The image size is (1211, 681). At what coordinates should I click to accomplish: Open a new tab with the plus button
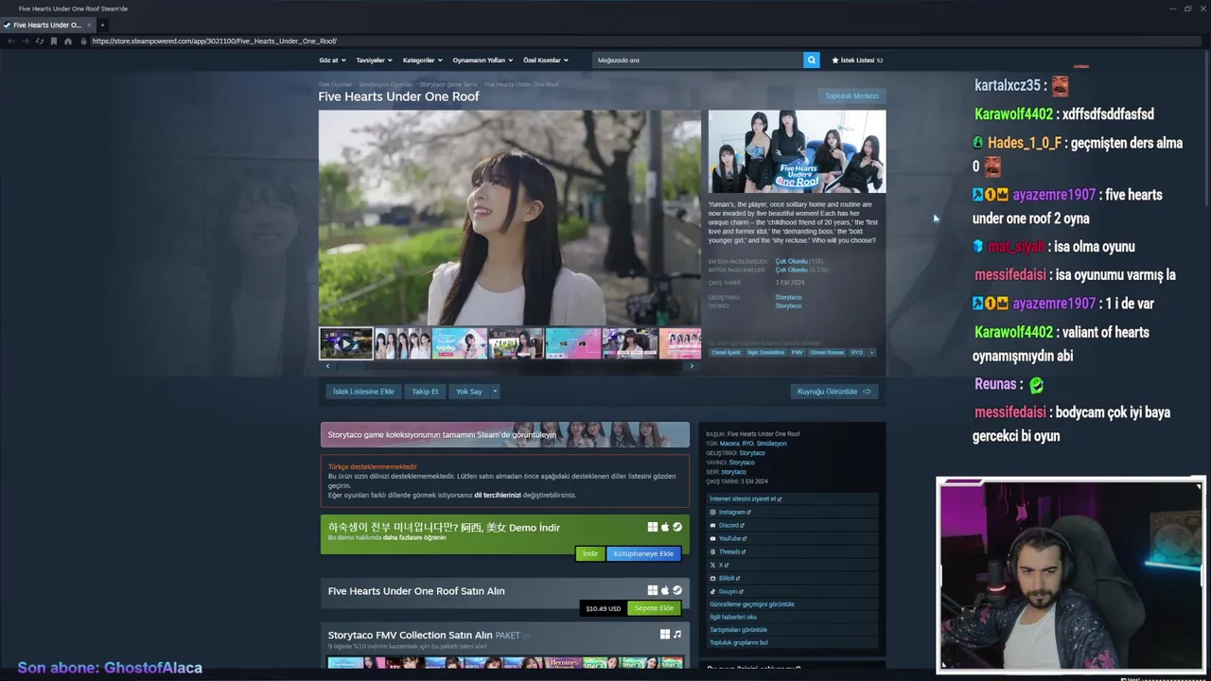click(x=102, y=25)
